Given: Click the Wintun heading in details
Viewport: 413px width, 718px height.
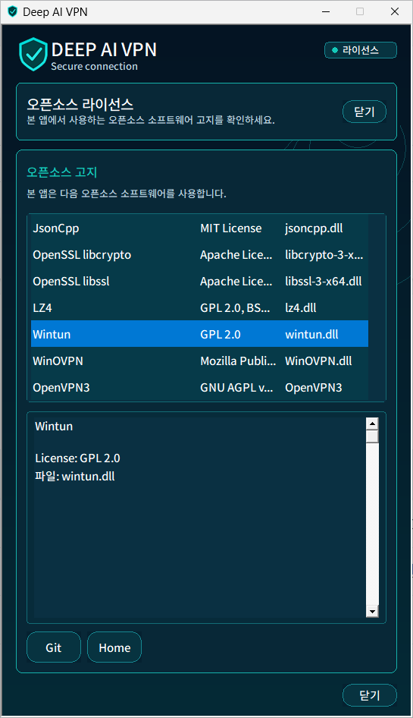Looking at the screenshot, I should (54, 427).
